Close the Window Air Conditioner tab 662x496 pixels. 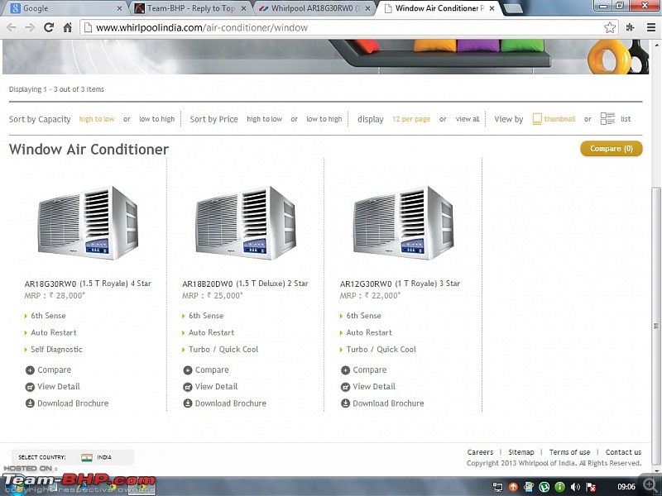click(x=492, y=8)
